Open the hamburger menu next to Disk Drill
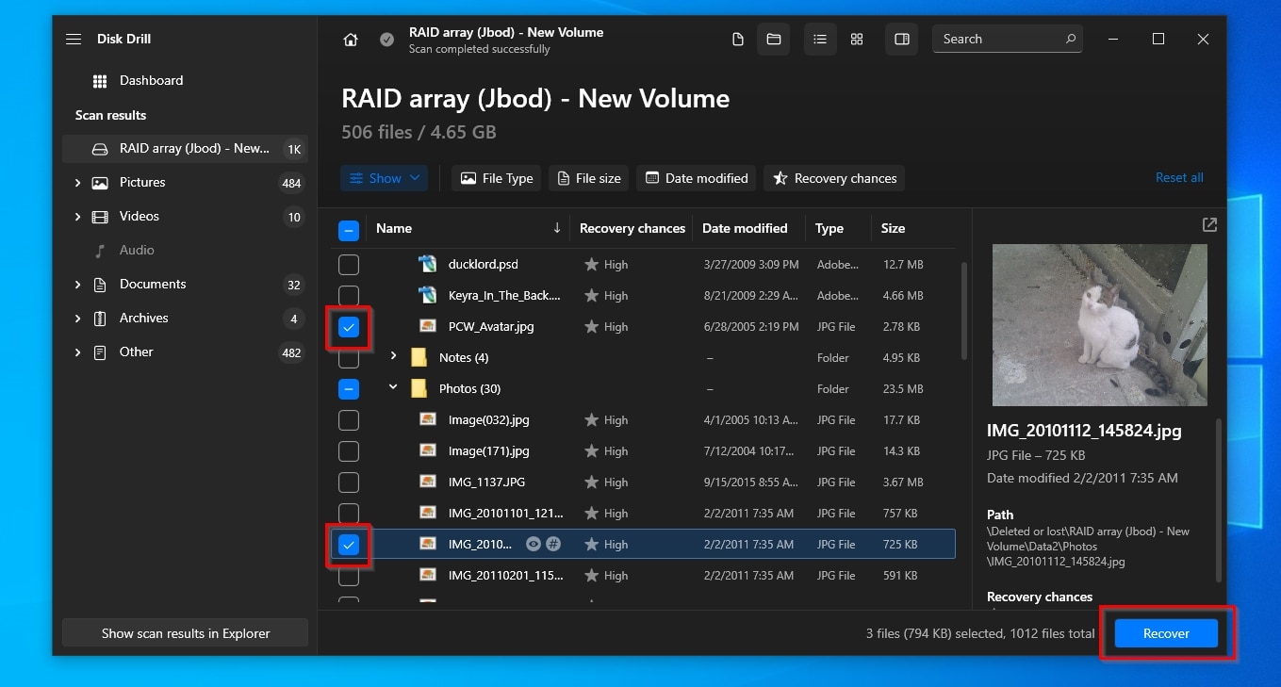This screenshot has width=1281, height=687. click(74, 40)
